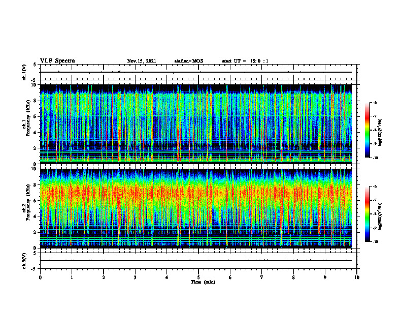Click the "Time (min)" axis label
402x311 pixels.
point(203,282)
